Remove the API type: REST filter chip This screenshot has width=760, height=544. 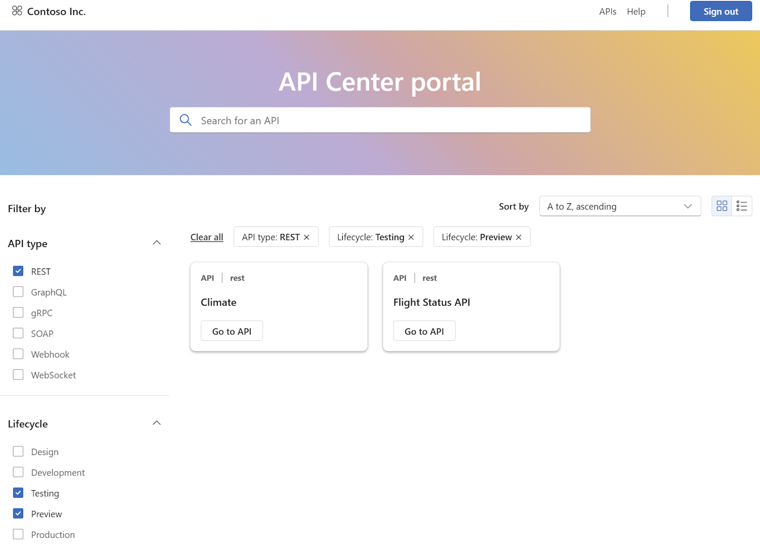click(x=306, y=237)
